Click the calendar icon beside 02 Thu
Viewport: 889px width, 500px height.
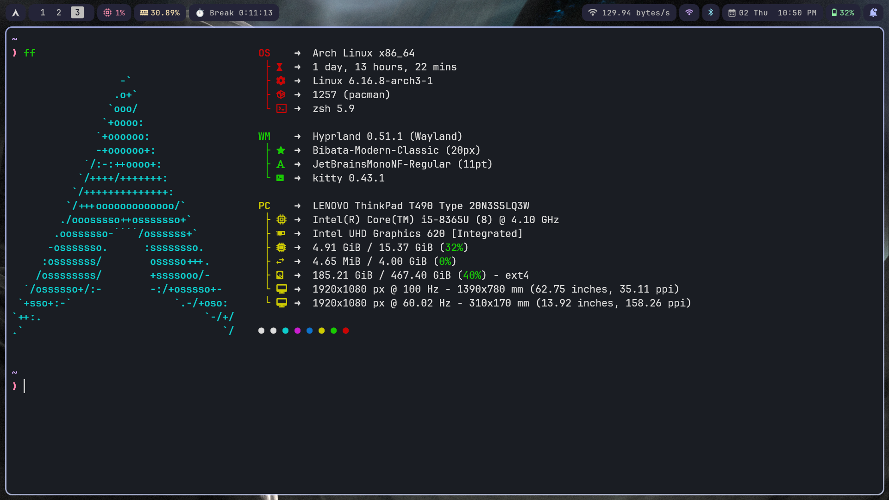[x=732, y=13]
